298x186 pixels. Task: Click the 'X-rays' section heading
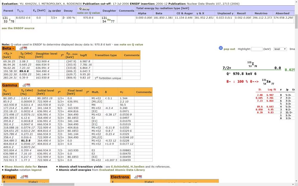[x=9, y=177]
